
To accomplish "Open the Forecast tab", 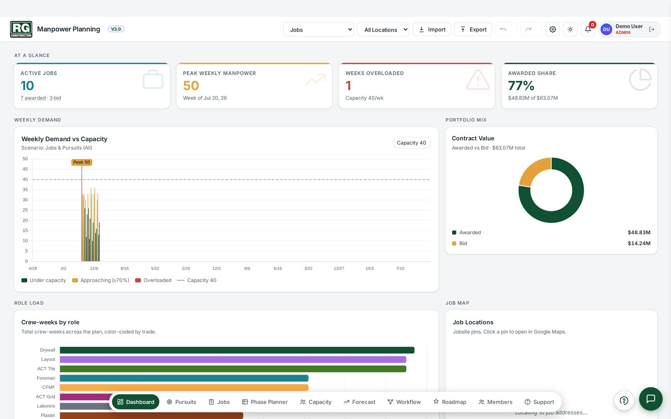I will point(359,402).
